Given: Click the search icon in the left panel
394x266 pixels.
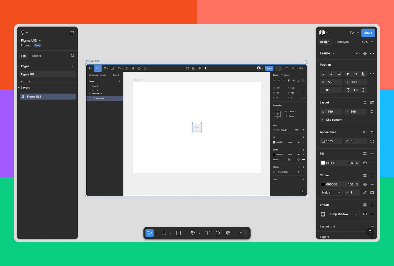Looking at the screenshot, I should click(73, 56).
